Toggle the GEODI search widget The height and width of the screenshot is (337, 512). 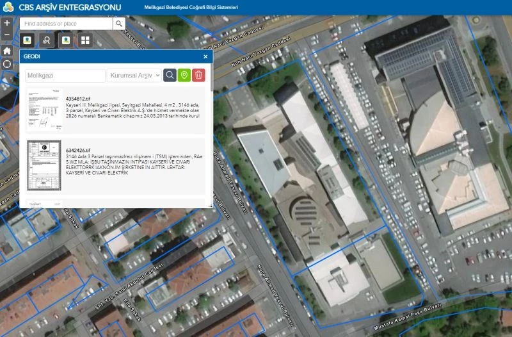tap(47, 40)
